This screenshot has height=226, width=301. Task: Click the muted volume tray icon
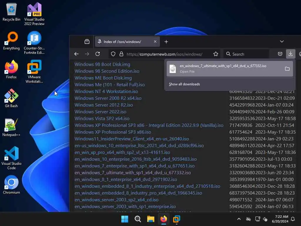(265, 219)
